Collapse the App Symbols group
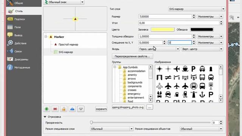This screenshot has height=136, width=242. tap(115, 67)
